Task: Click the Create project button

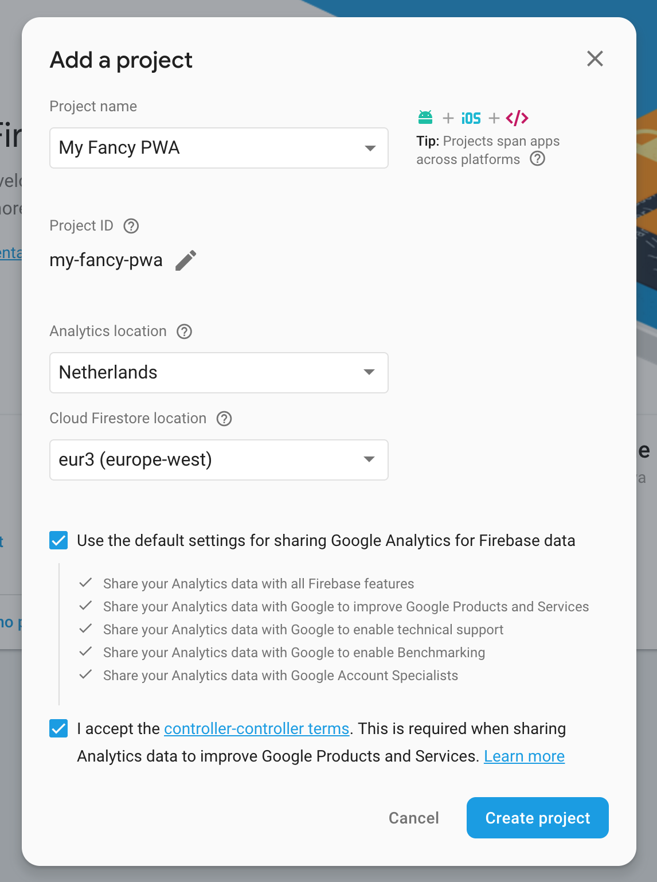Action: click(x=538, y=818)
